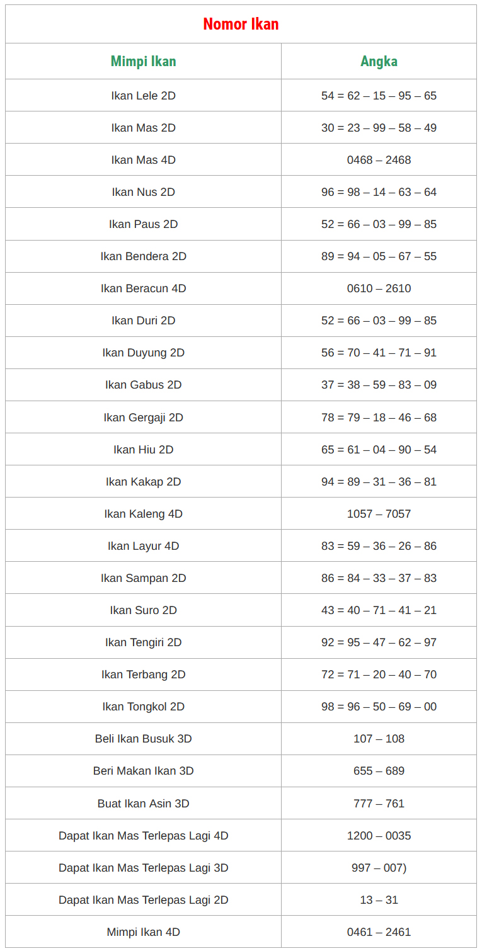Viewport: 482px width, 951px height.
Task: Select numbers 0468 – 2468 cell
Action: pyautogui.click(x=379, y=160)
